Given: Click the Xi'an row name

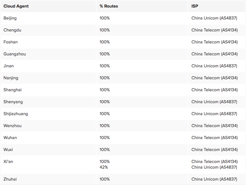Looking at the screenshot, I should pos(8,162).
